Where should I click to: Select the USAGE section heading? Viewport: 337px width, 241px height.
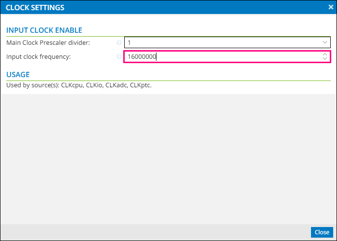coord(18,74)
